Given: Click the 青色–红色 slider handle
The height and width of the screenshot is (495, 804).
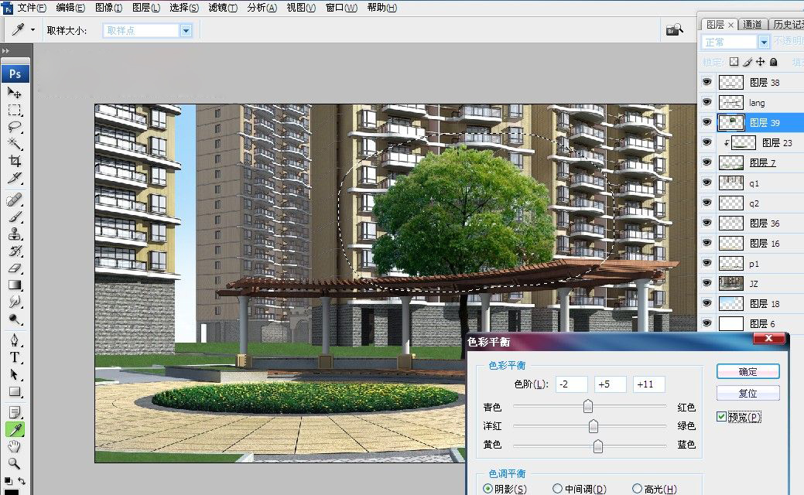Looking at the screenshot, I should coord(588,406).
